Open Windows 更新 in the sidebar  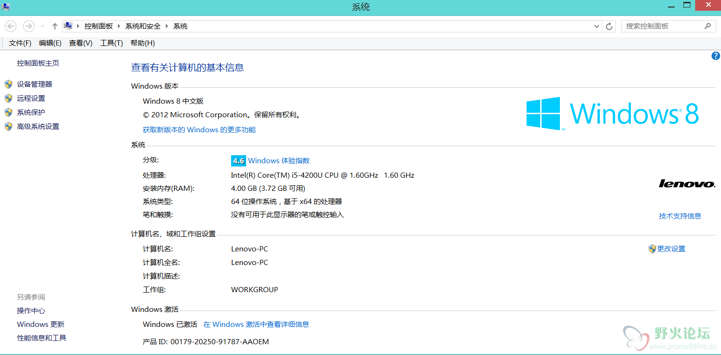pos(40,325)
